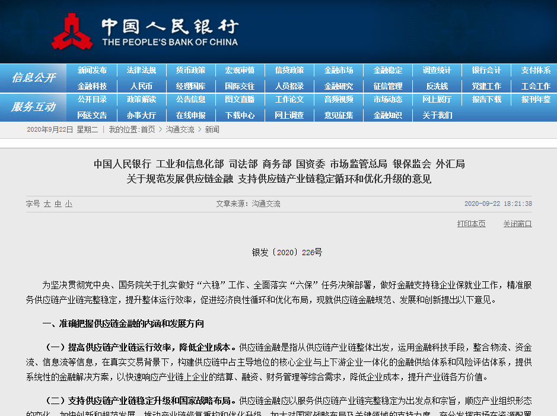Open 党建工作 navigation item
557x416 pixels.
pyautogui.click(x=486, y=86)
